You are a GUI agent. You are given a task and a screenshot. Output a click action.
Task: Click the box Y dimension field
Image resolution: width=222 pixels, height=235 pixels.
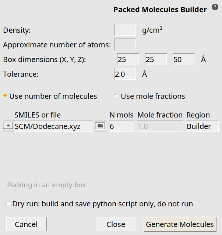point(156,59)
